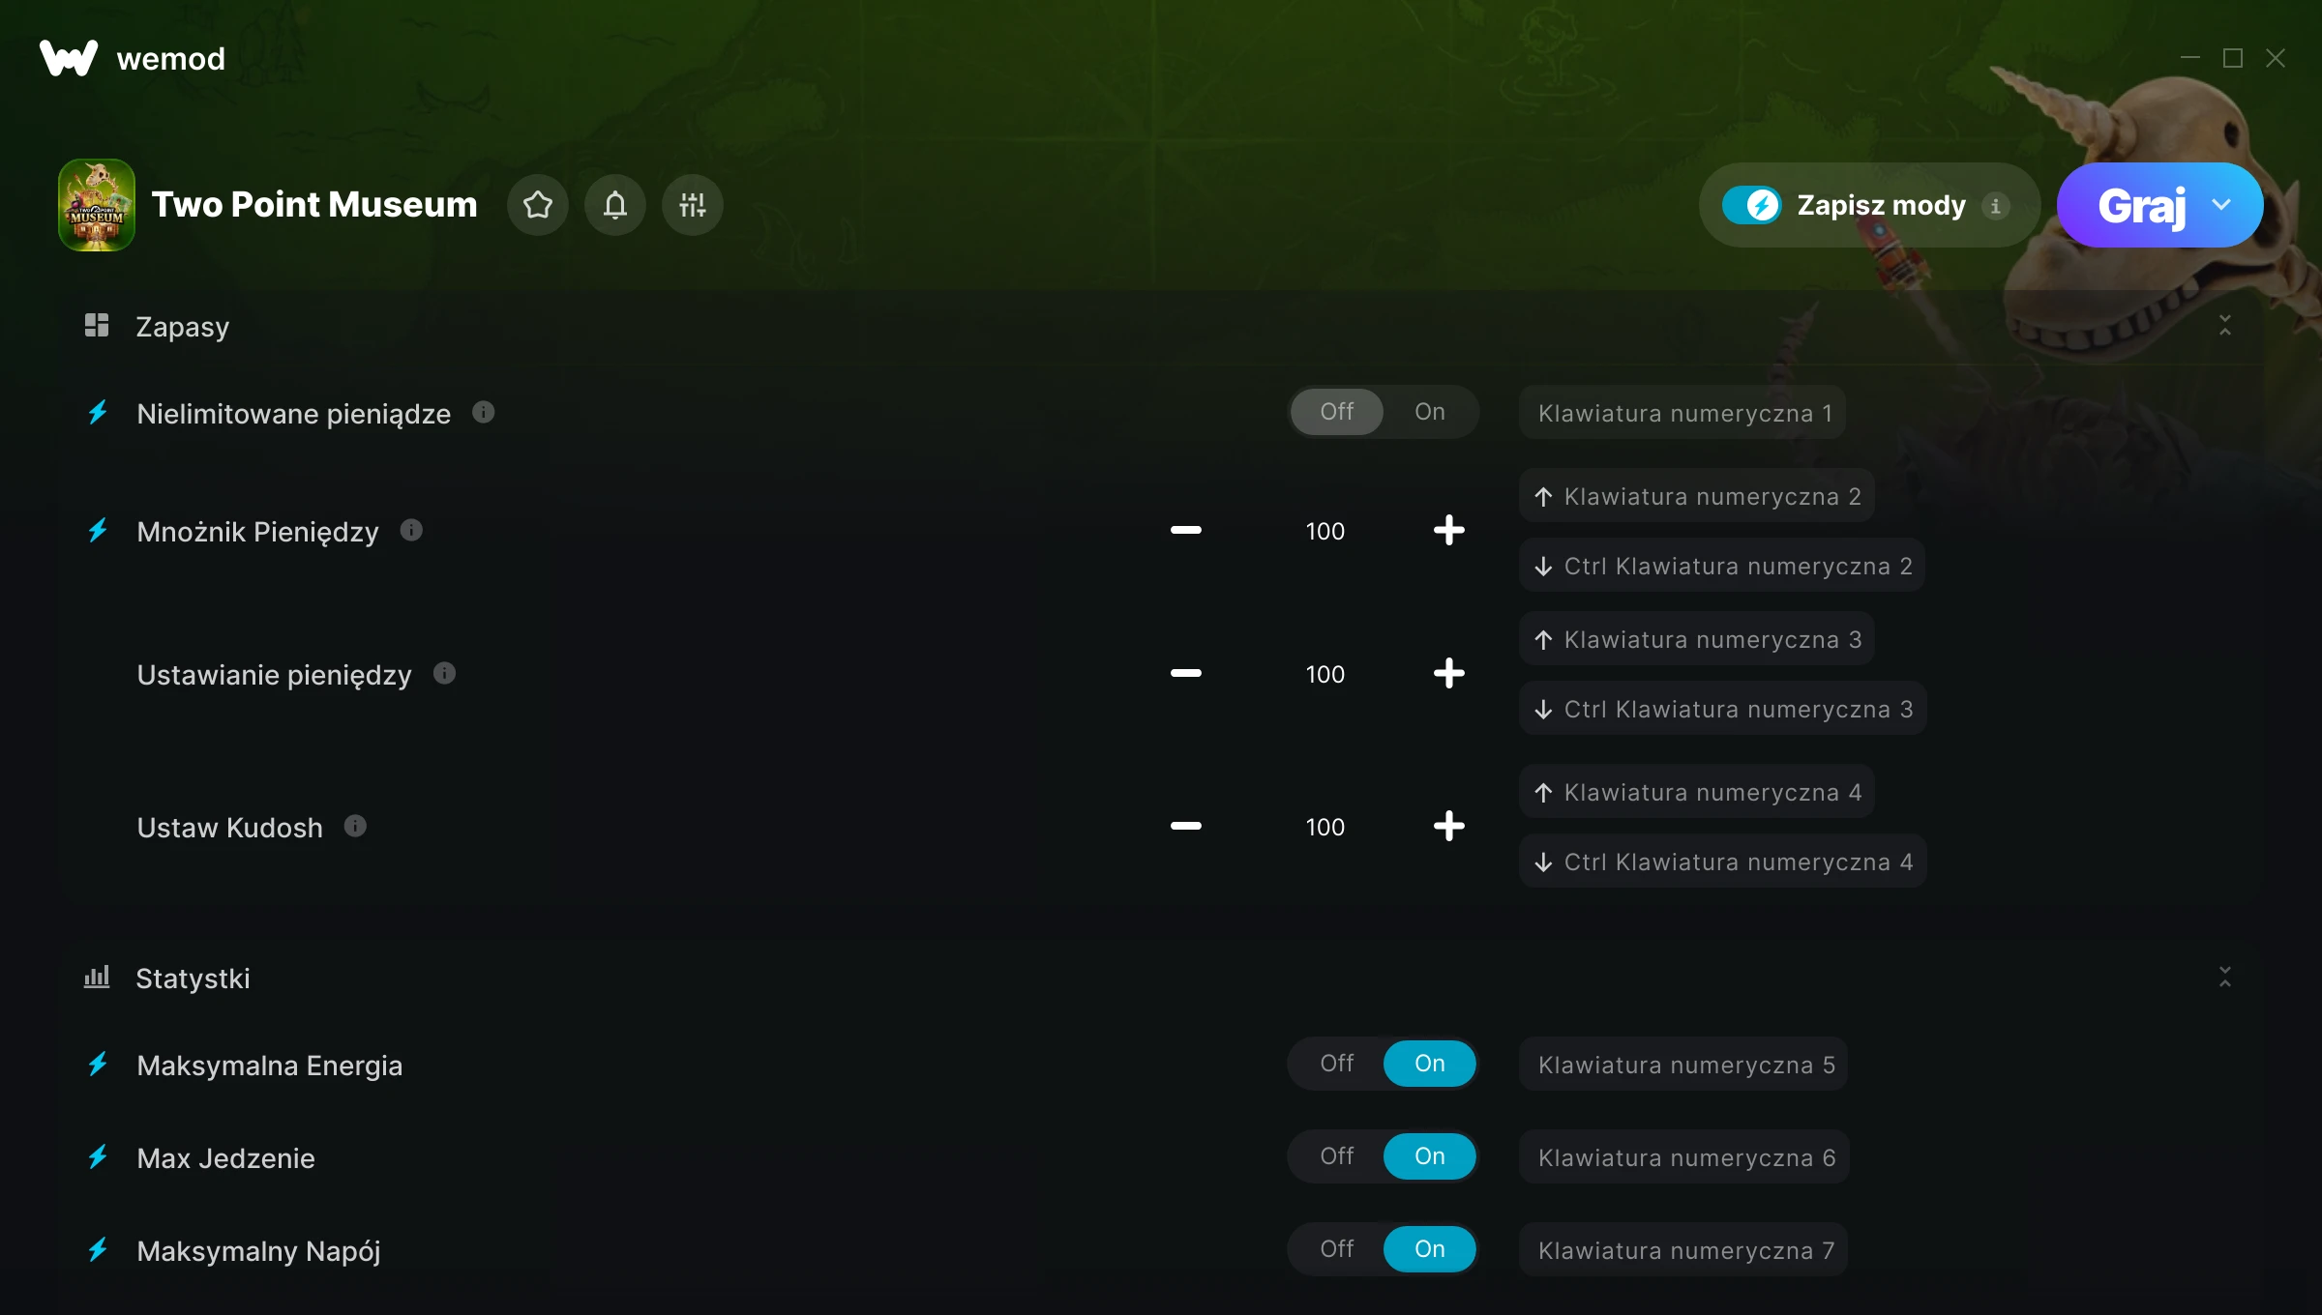Click the Statystki section header

coord(193,979)
